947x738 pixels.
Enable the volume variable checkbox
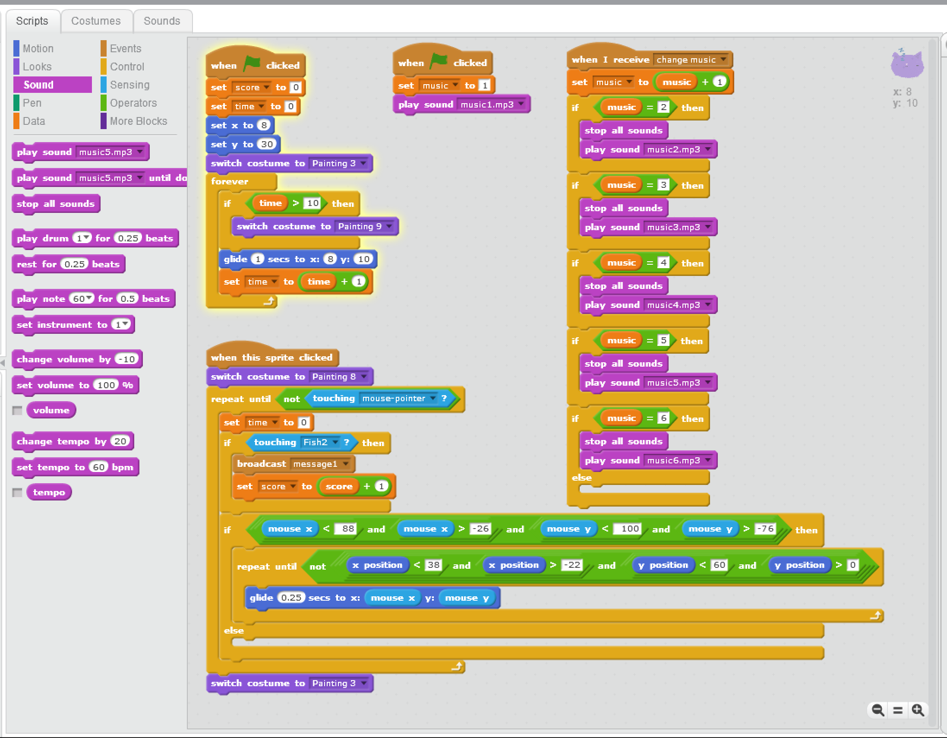click(17, 410)
